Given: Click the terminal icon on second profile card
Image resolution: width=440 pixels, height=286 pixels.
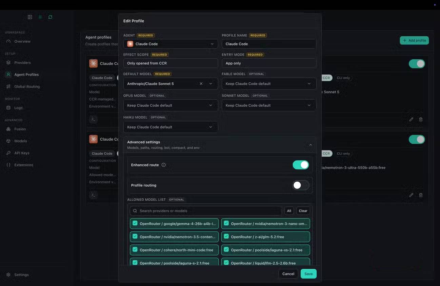Looking at the screenshot, I should pos(93,195).
